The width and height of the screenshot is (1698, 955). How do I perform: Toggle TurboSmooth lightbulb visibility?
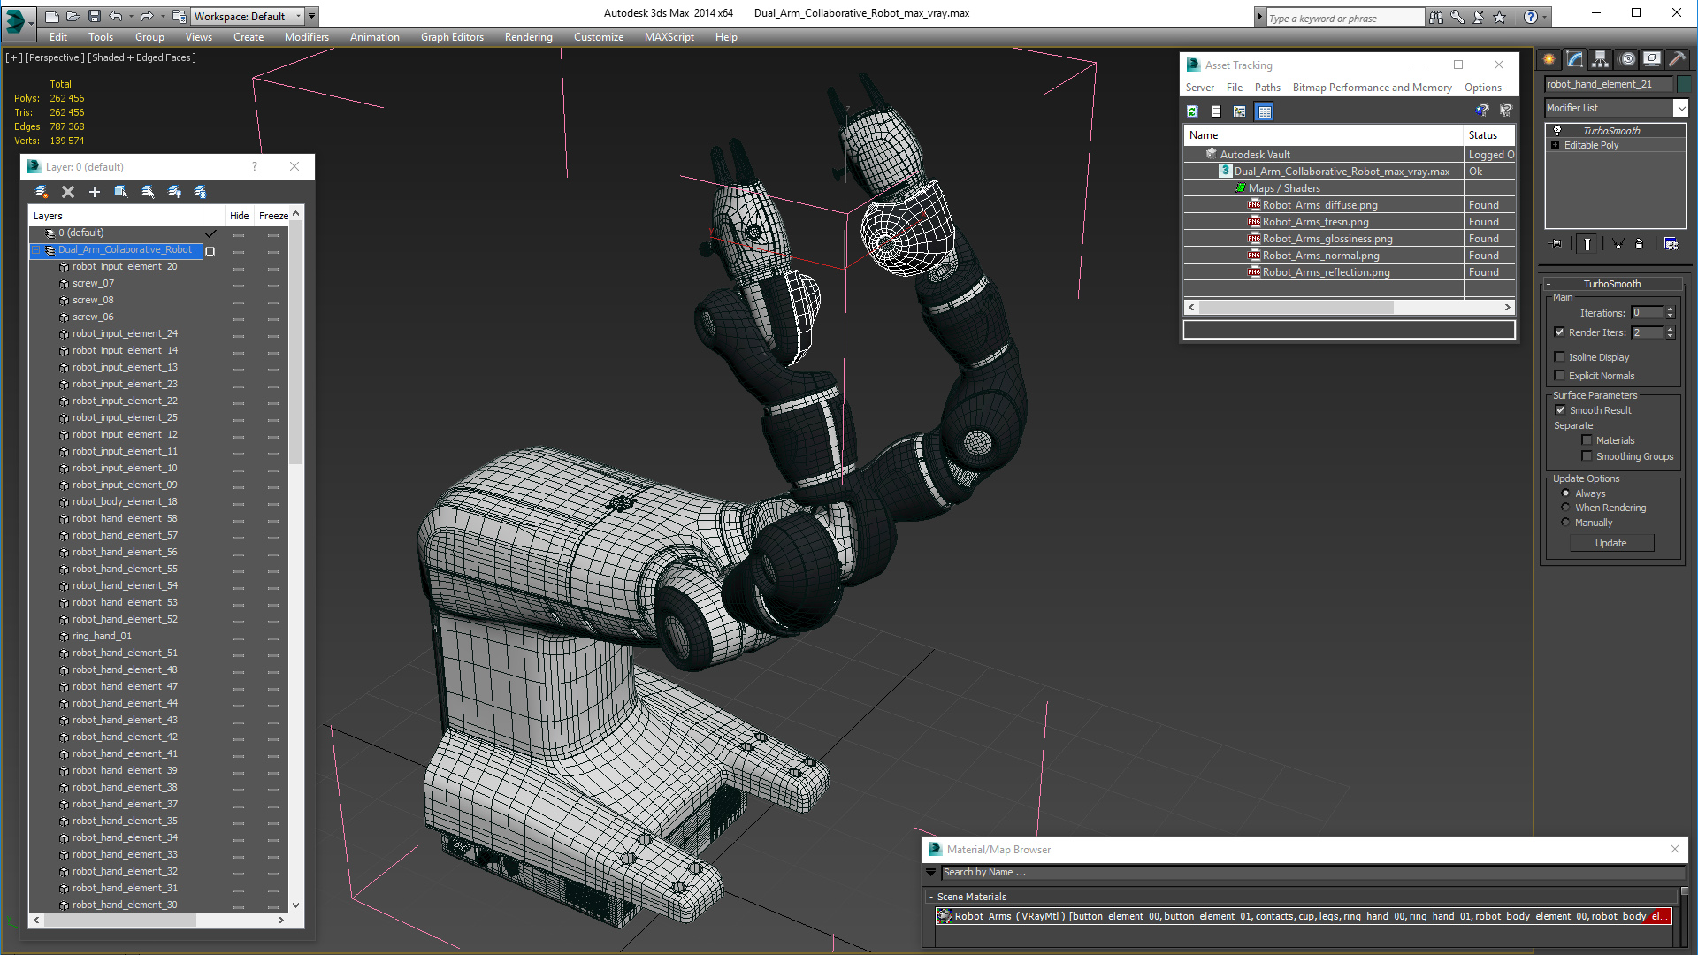1557,131
